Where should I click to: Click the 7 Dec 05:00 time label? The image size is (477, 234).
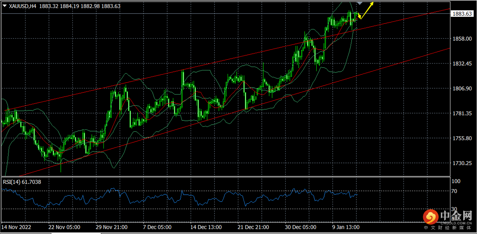(x=157, y=227)
